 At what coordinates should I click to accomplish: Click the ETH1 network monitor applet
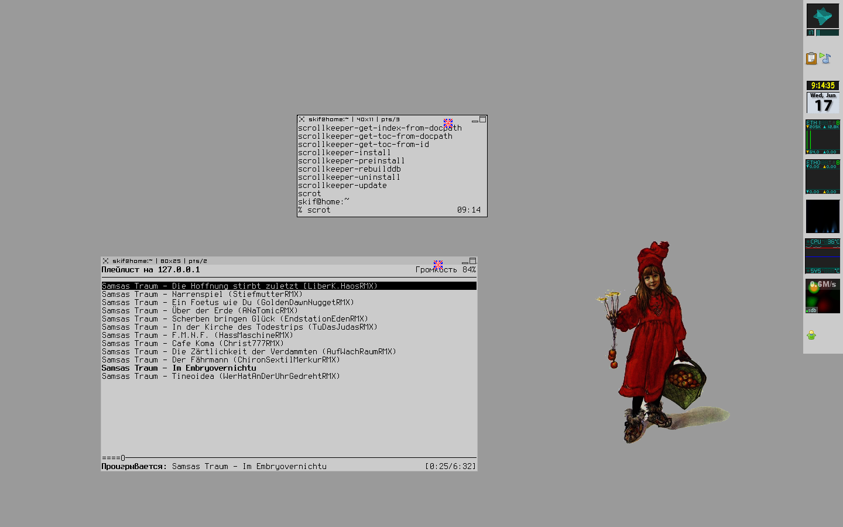[823, 137]
